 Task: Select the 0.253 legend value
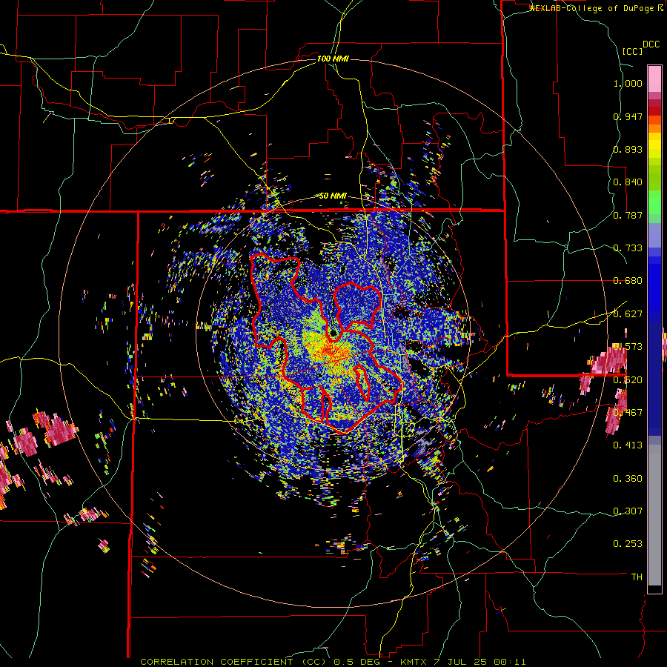click(628, 544)
